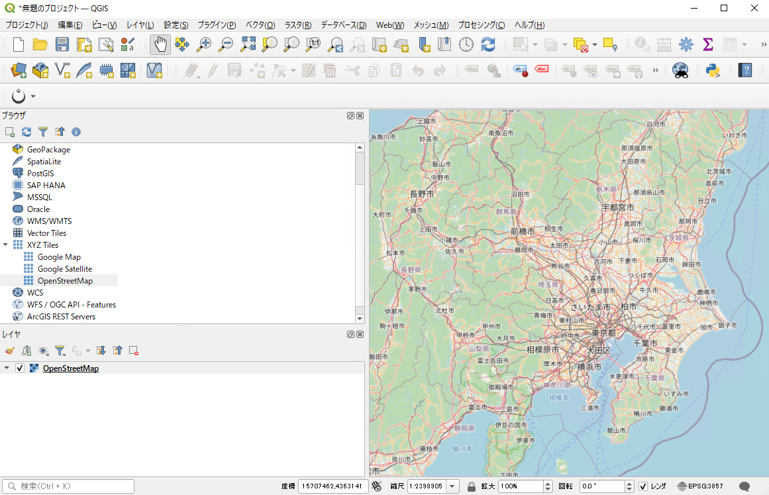This screenshot has width=769, height=495.
Task: Open Browser panel filter funnel
Action: [x=43, y=132]
